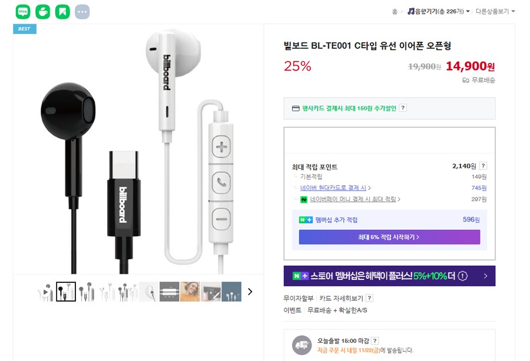
Task: Click 무이자할부 in the payment info row
Action: [298, 297]
